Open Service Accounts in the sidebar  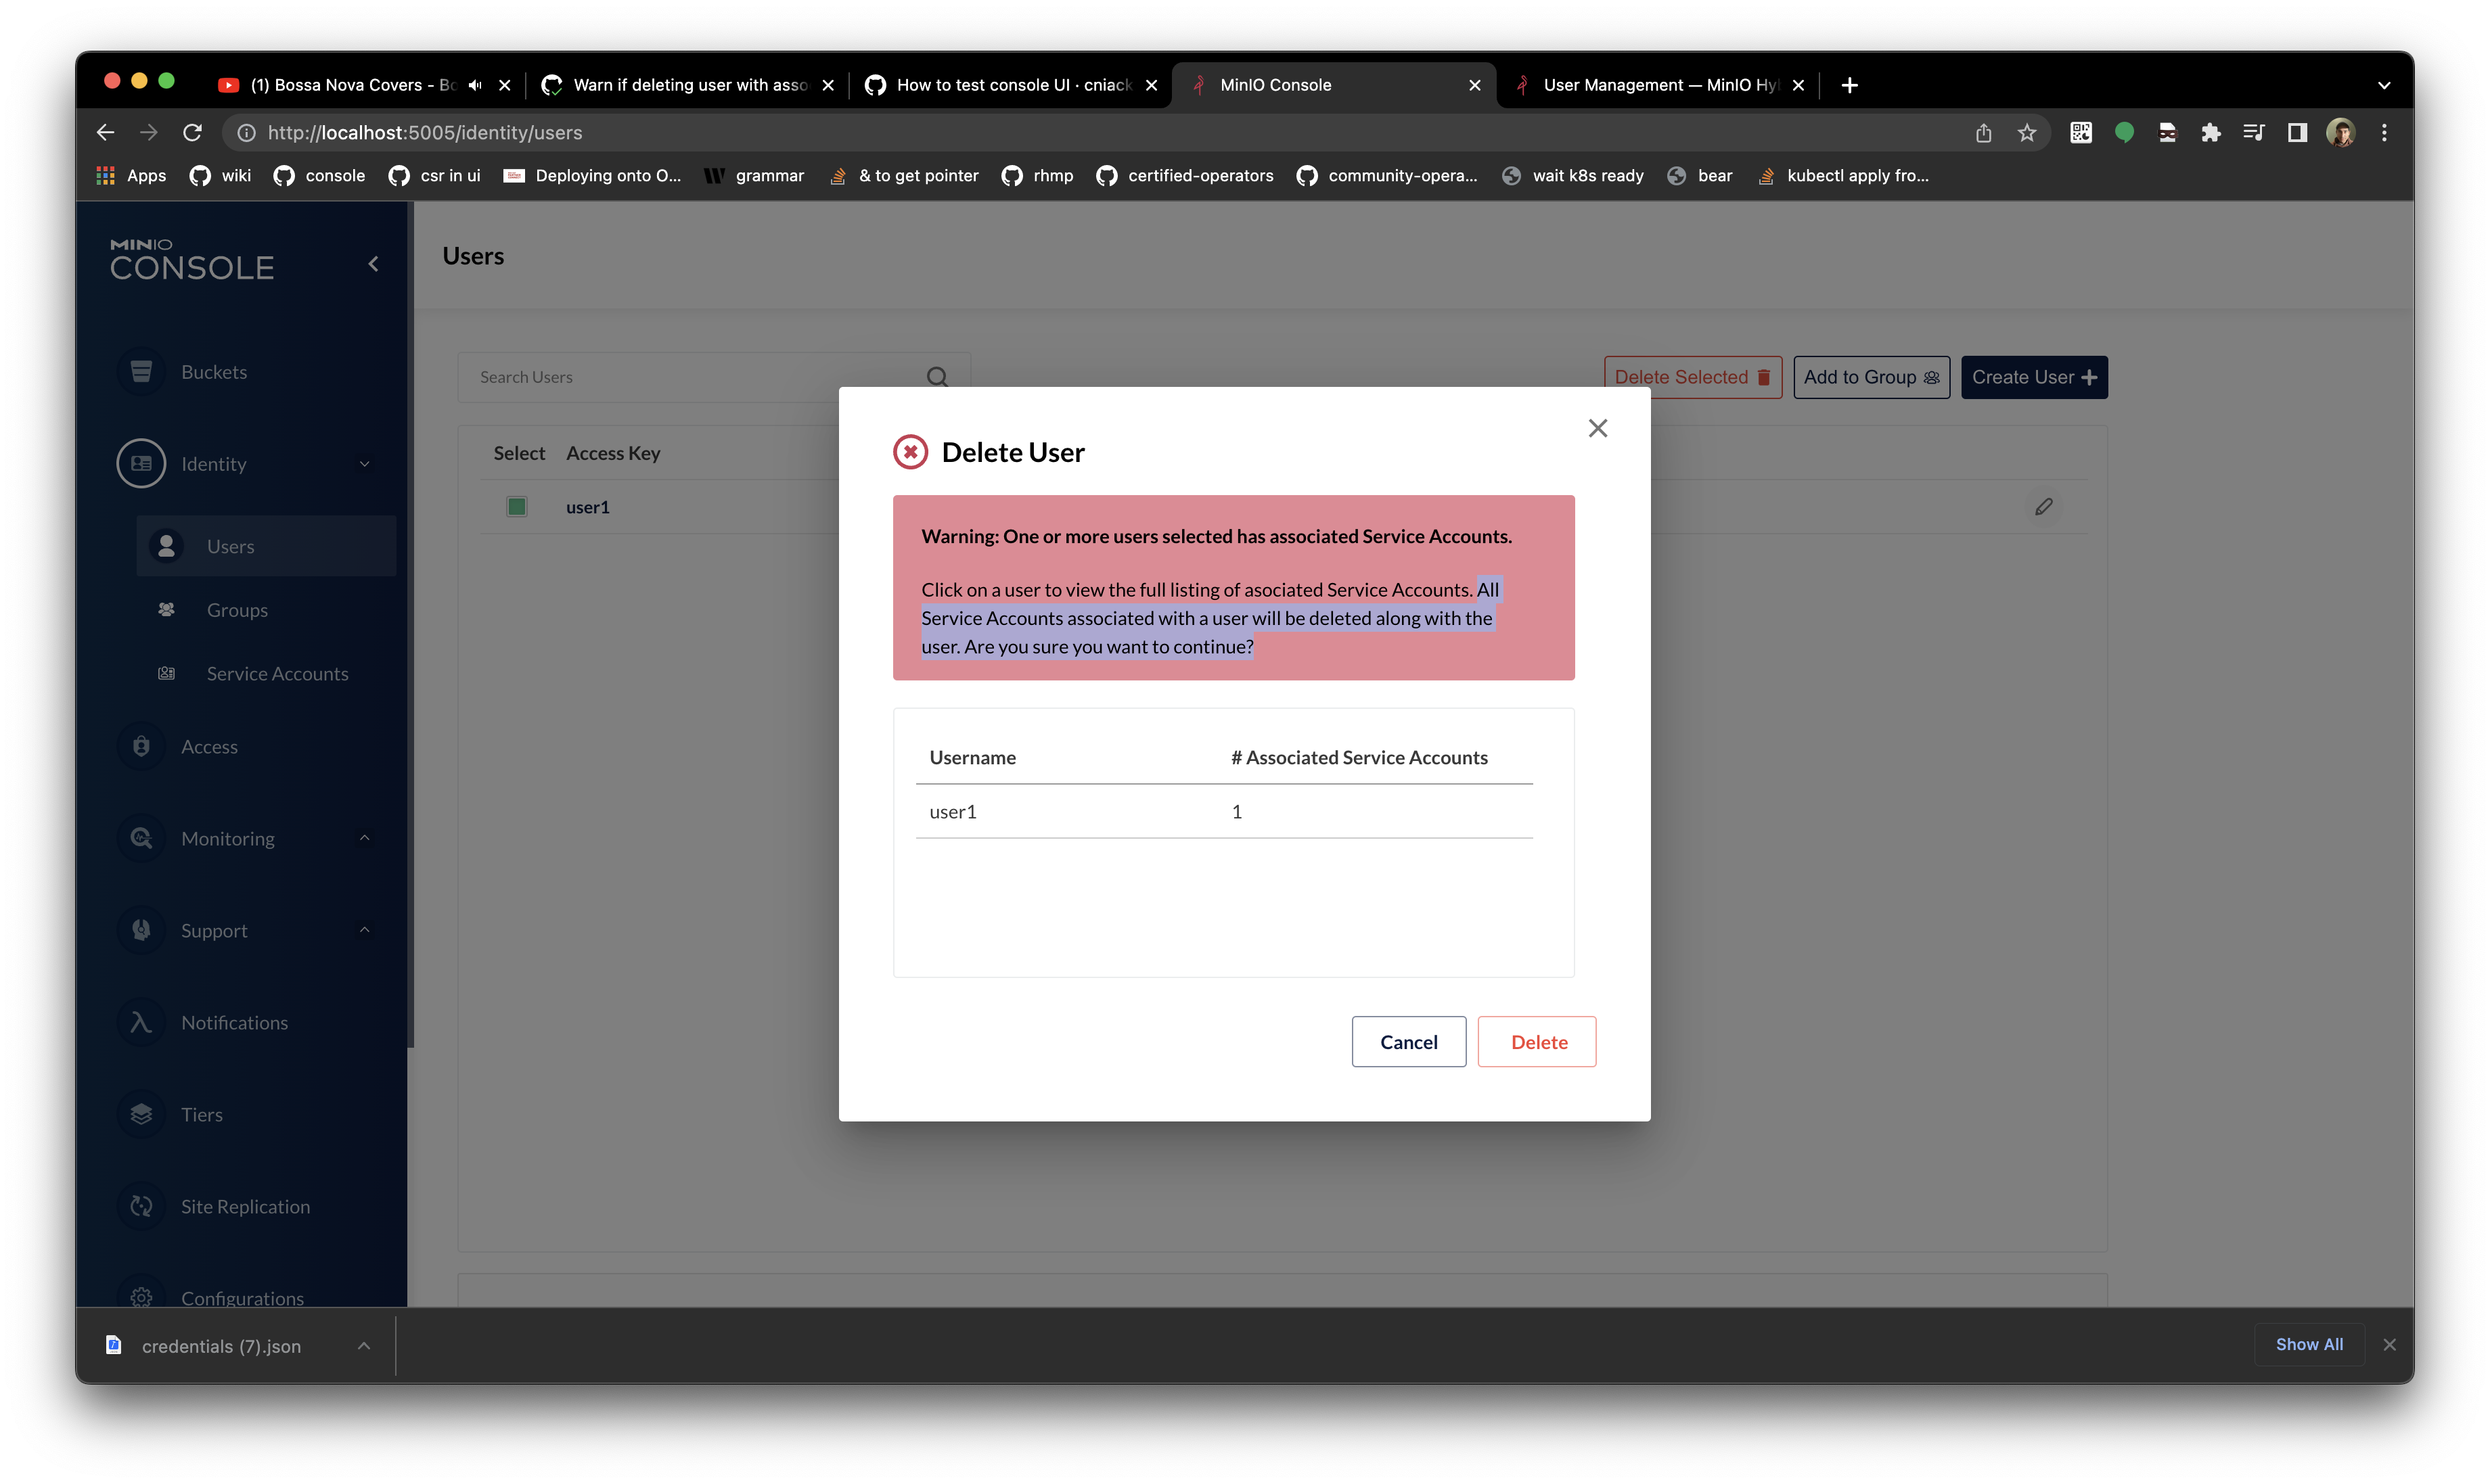277,674
